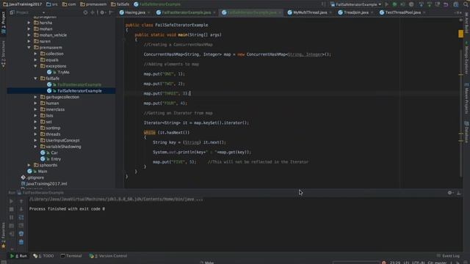Screen dimensions: 470x264
Task: Click the Stop square in Run panel
Action: tap(11, 209)
